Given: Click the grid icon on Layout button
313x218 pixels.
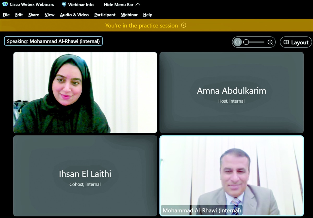Looking at the screenshot, I should click(x=286, y=42).
